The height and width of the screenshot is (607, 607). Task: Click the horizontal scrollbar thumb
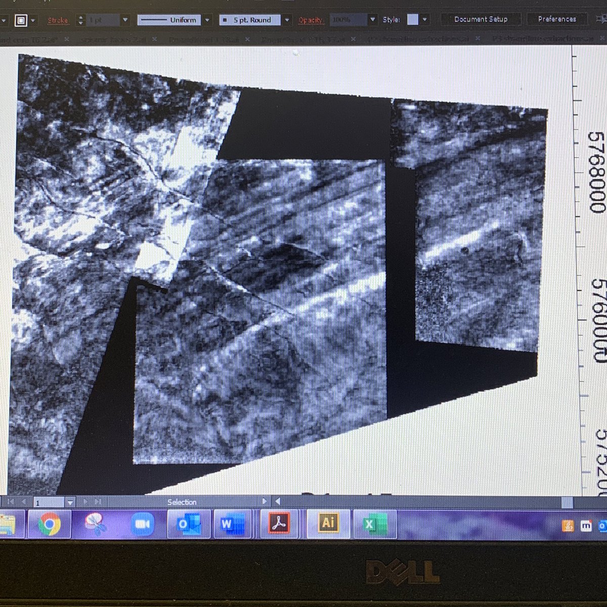pyautogui.click(x=567, y=502)
